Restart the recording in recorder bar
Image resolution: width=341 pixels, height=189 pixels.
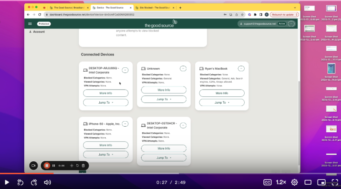coord(77,166)
